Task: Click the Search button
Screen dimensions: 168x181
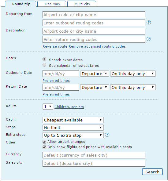Action: [152, 172]
